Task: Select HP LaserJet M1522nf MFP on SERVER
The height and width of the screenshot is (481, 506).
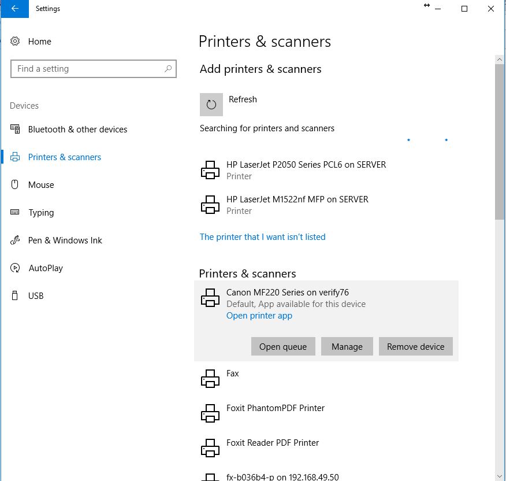Action: (326, 205)
